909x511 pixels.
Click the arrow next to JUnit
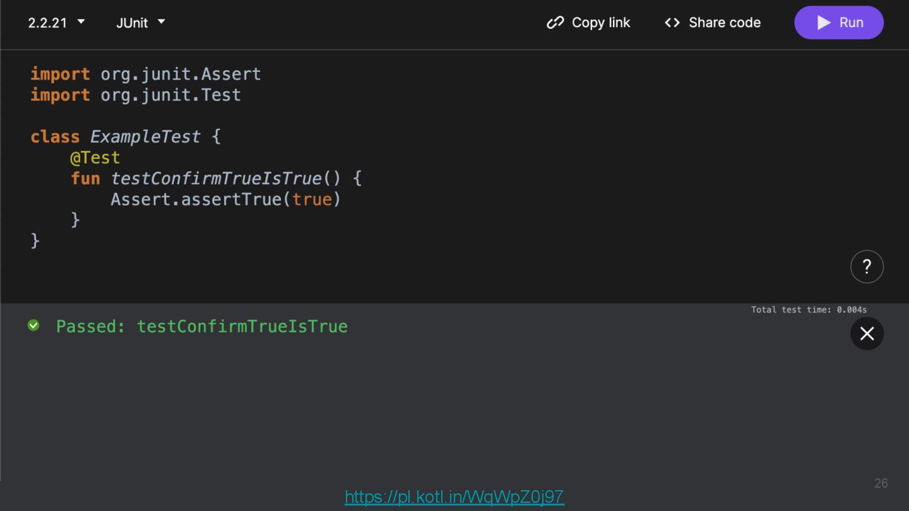(162, 21)
